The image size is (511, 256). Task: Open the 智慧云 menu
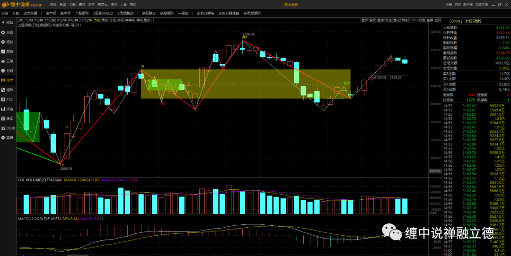coord(102,5)
